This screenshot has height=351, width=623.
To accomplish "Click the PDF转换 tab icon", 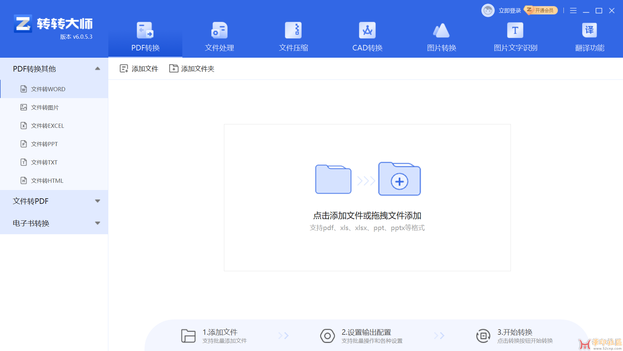I will [145, 30].
